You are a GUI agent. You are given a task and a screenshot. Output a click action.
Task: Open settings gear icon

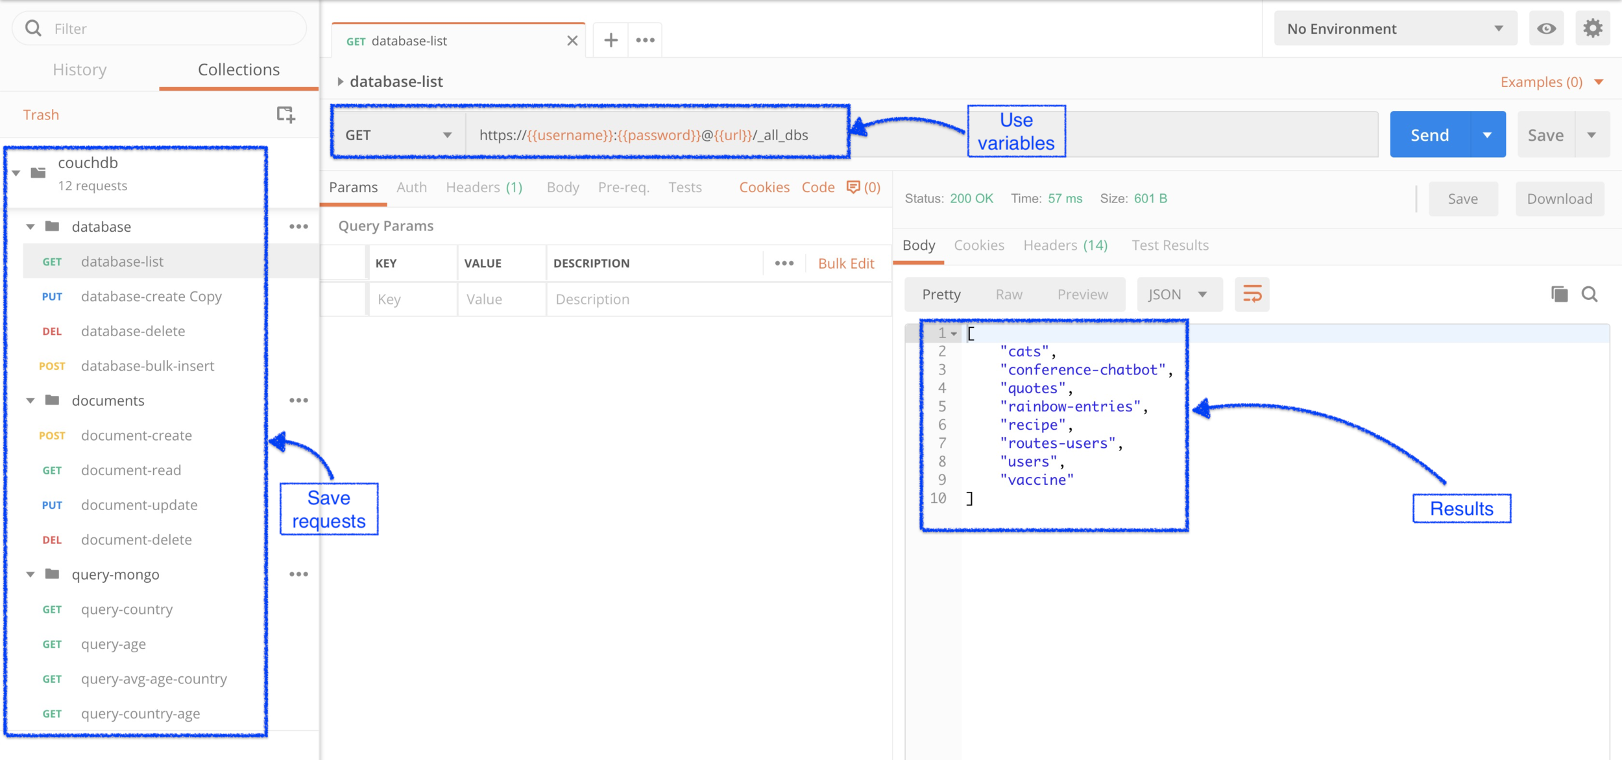pyautogui.click(x=1592, y=29)
